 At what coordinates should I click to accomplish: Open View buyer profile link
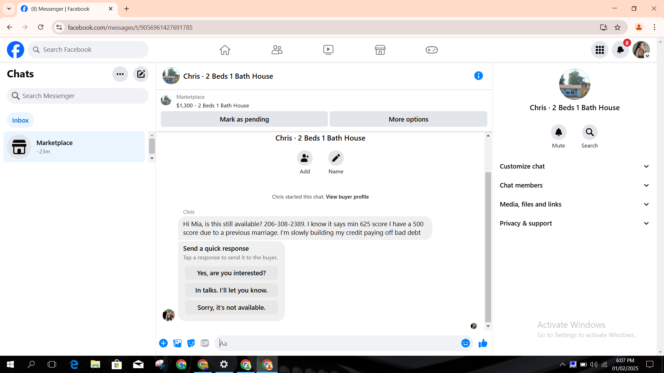[x=347, y=197]
